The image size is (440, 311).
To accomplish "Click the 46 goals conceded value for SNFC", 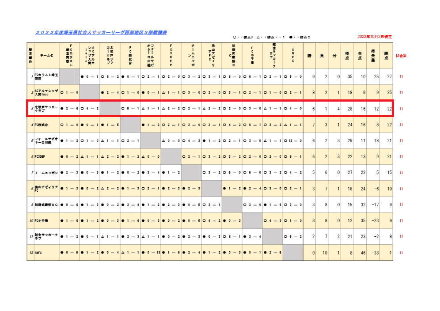I will (361, 253).
